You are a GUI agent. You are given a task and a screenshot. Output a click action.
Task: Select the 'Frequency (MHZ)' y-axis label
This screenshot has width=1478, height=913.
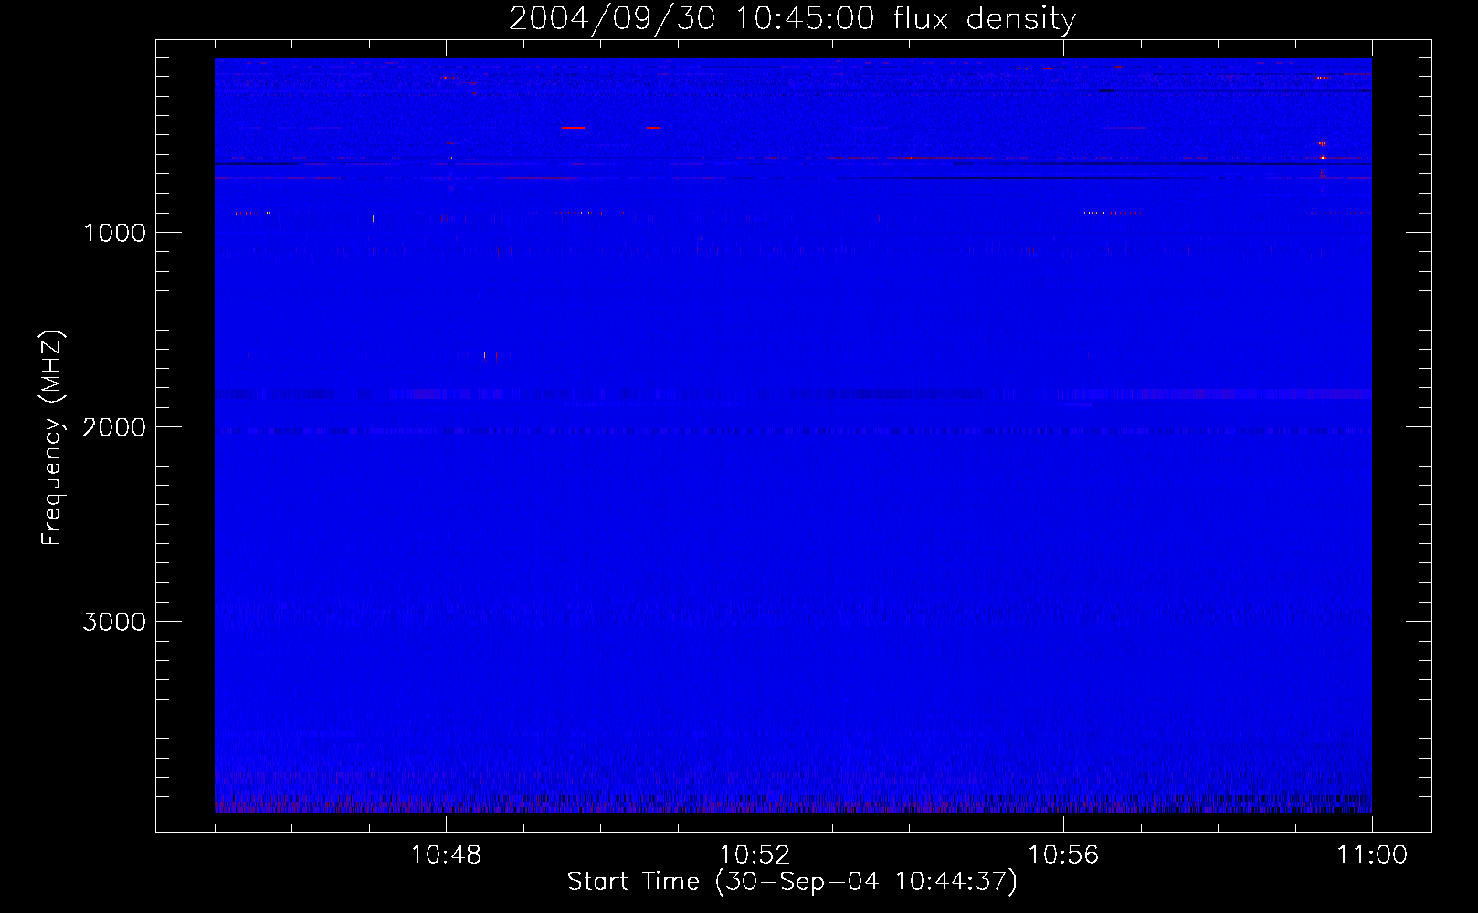pos(52,438)
